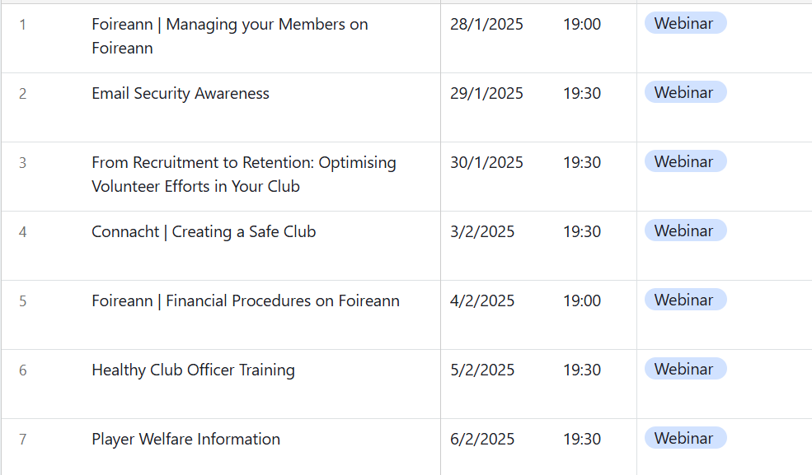
Task: Select Webinar badge in Financial Procedures row
Action: [x=685, y=300]
